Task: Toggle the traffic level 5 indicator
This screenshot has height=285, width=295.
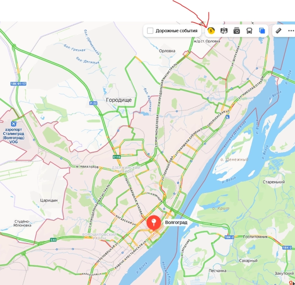Action: coord(211,31)
